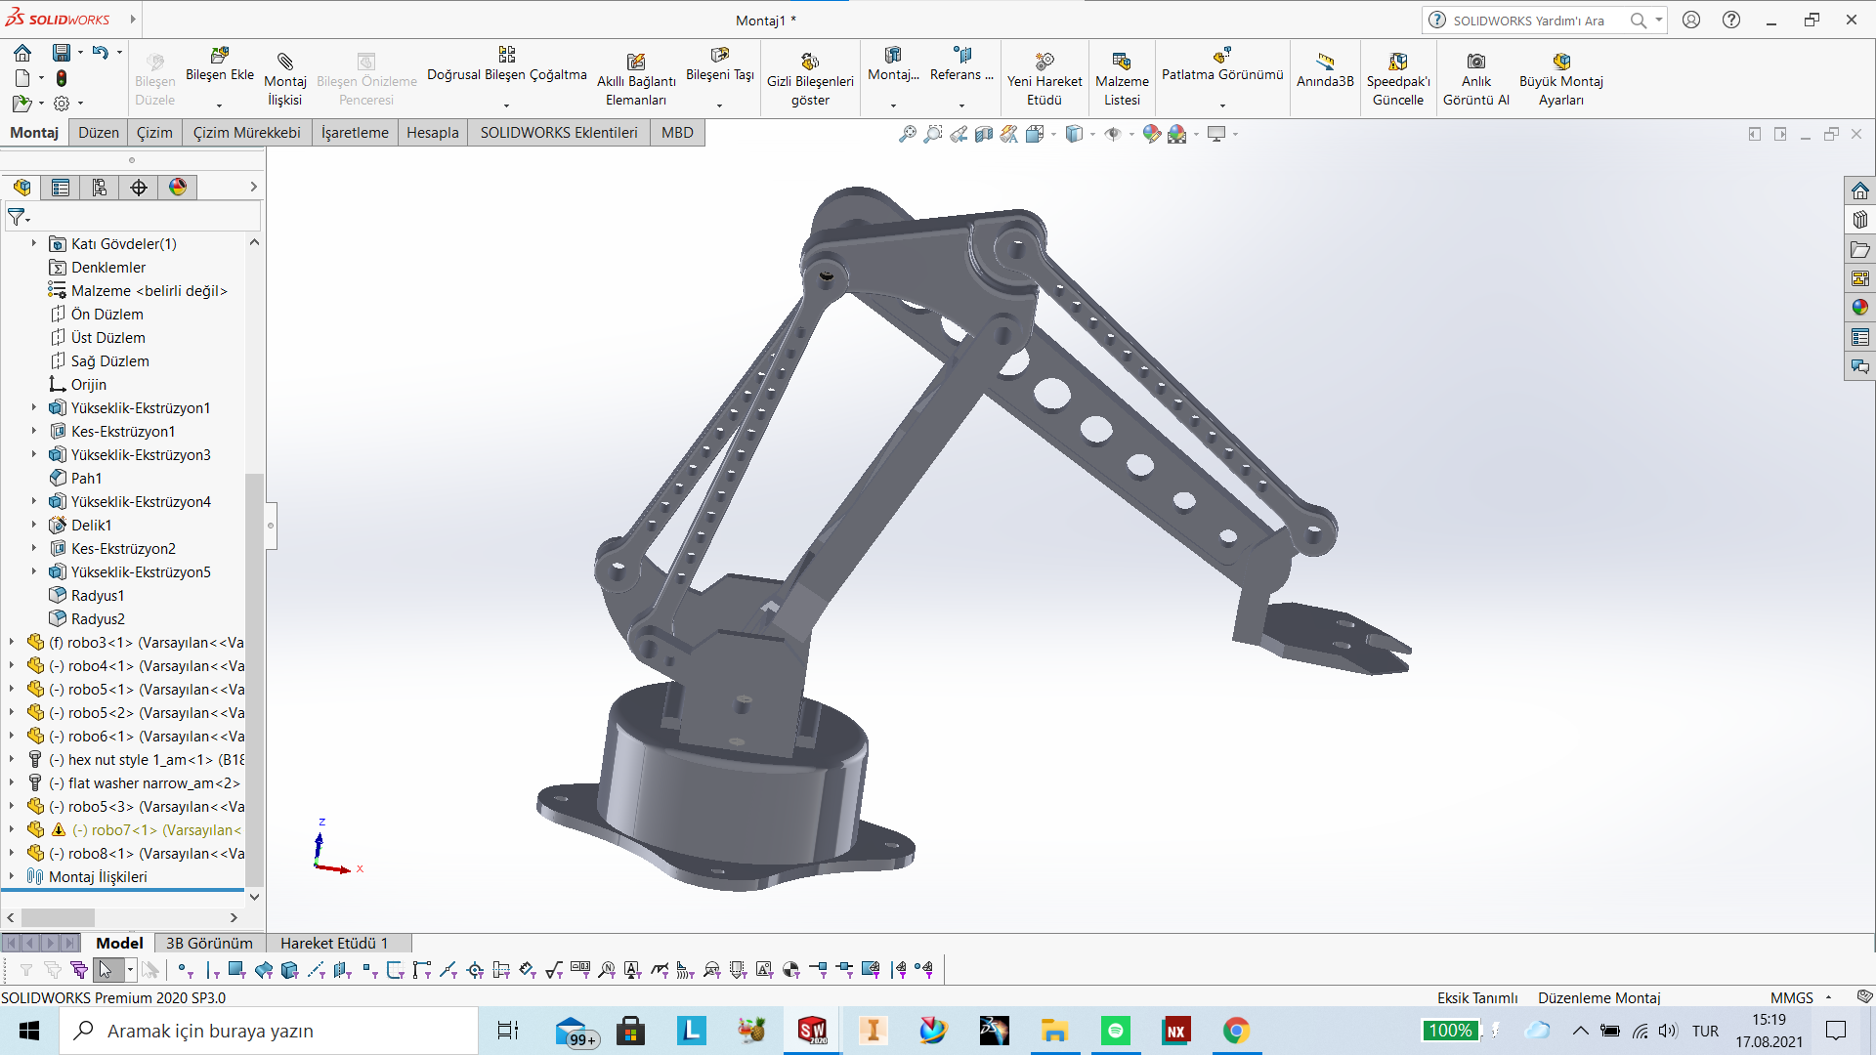Toggle the traffic light rebuild icon
The width and height of the screenshot is (1876, 1055).
pos(62,77)
